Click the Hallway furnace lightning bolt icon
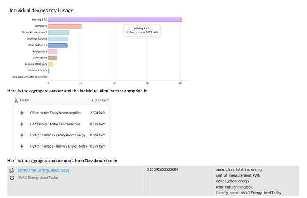The image size is (307, 198). coord(21,146)
